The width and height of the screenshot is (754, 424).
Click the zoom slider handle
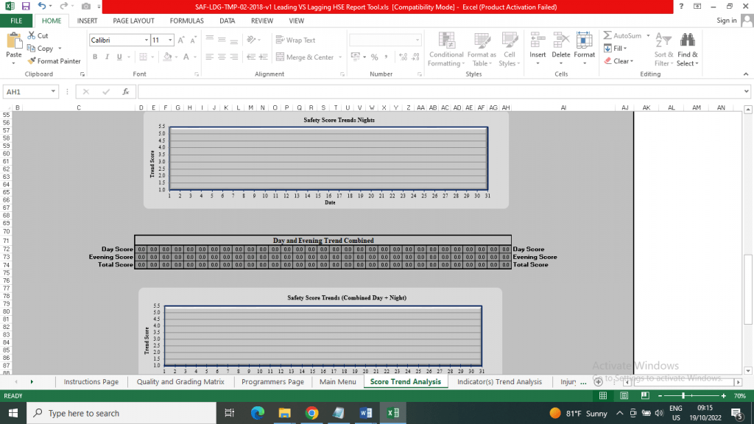683,395
